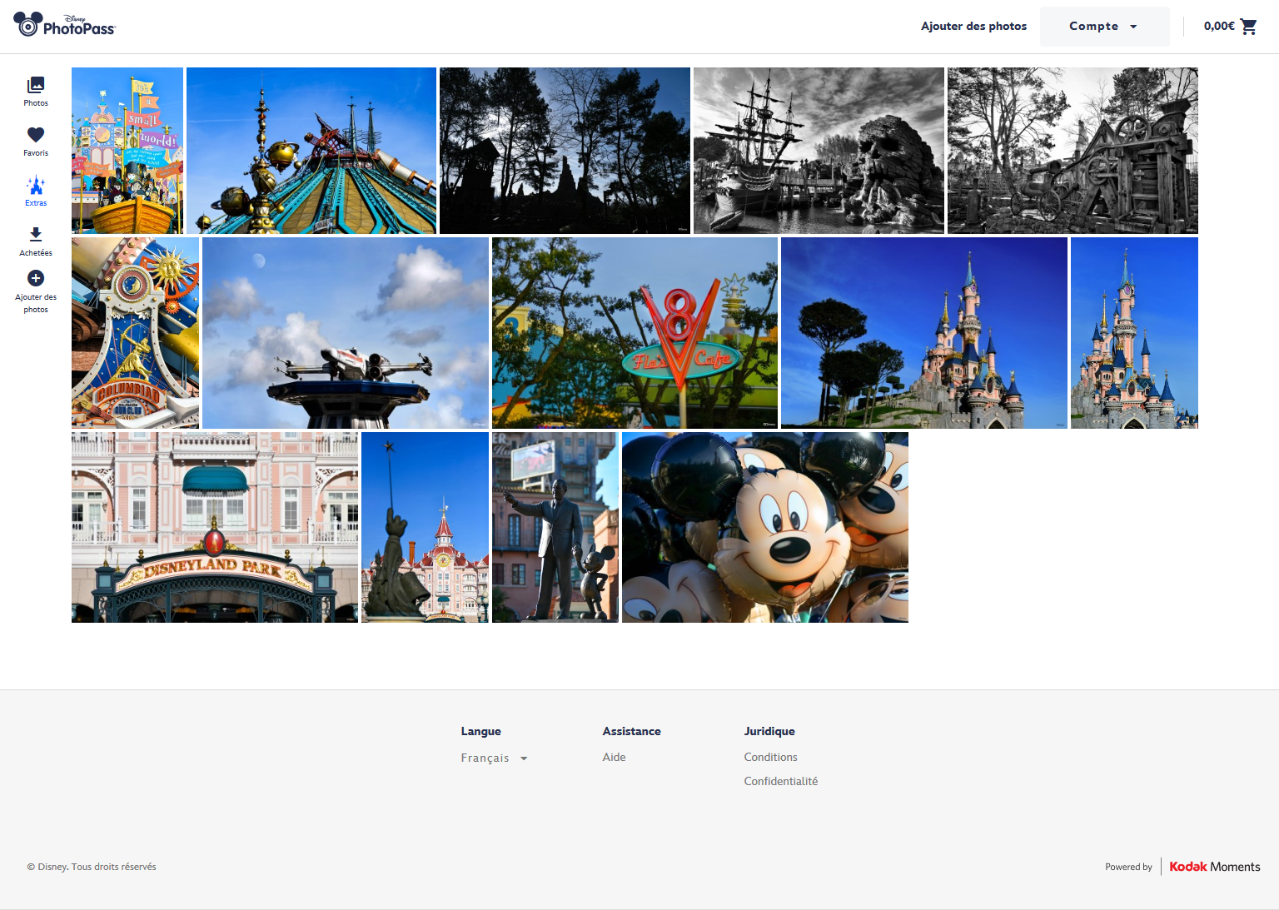Screen dimensions: 1279x910
Task: Open the Disneyland Park entrance sign photo
Action: (x=215, y=527)
